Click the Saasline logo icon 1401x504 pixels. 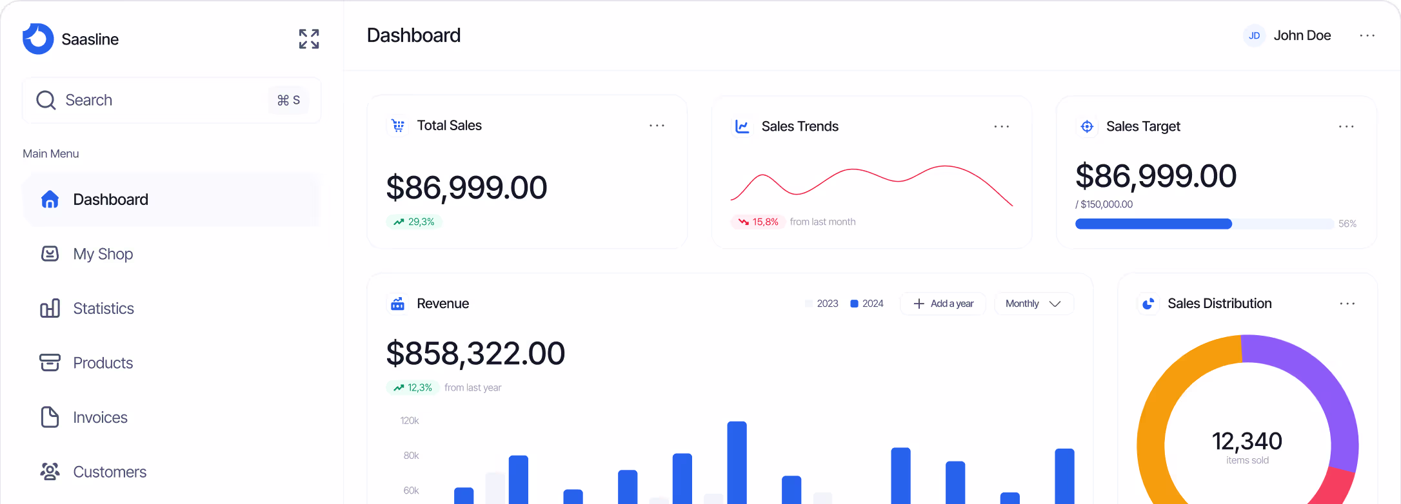[38, 39]
